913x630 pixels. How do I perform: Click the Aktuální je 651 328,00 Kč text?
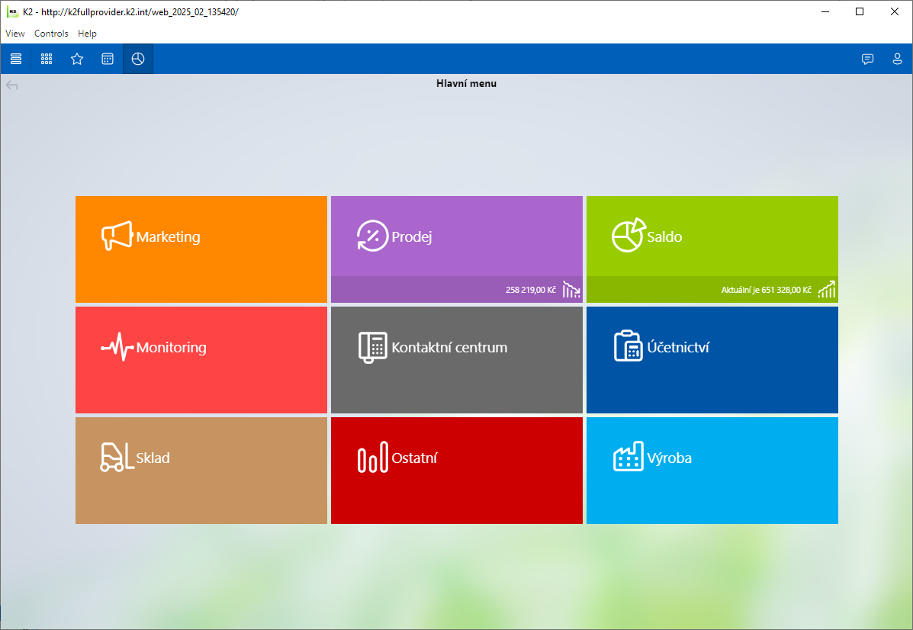[x=767, y=290]
